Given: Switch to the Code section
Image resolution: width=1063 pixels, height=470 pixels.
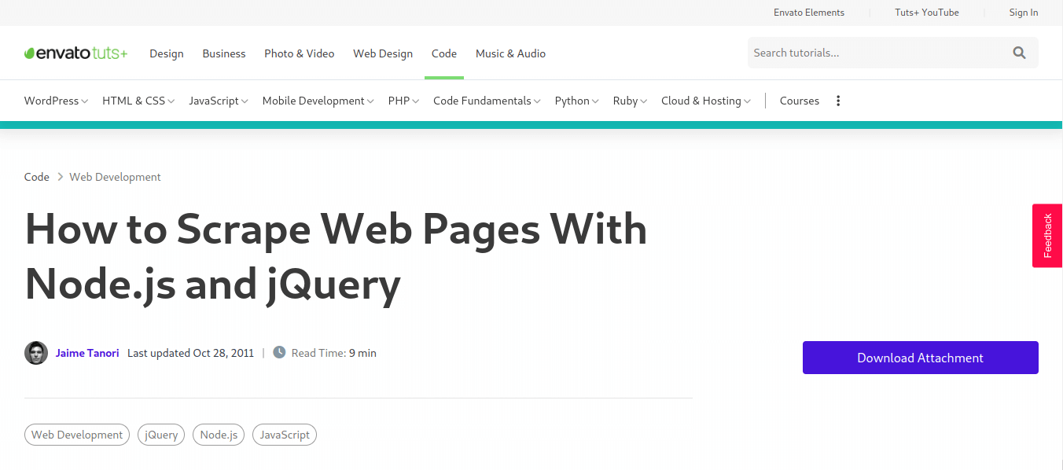Looking at the screenshot, I should click(x=444, y=53).
